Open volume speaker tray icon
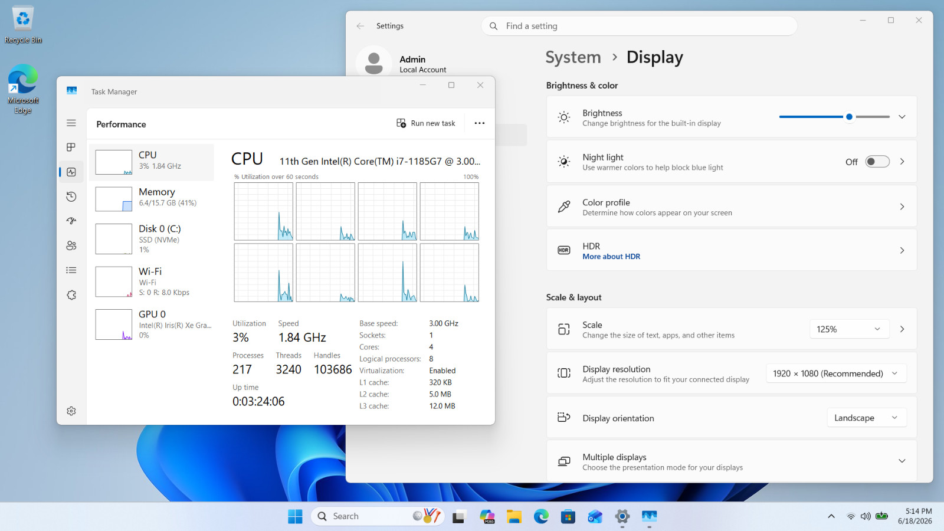944x531 pixels. click(x=866, y=516)
